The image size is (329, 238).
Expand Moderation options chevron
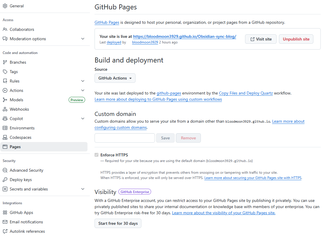83,39
